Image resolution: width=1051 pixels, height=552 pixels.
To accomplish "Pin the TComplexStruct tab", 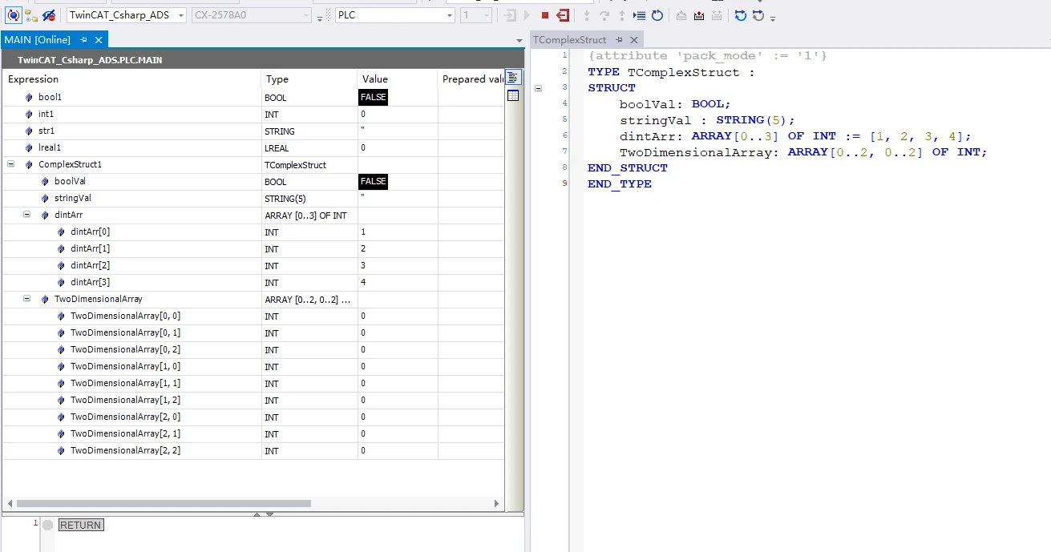I will click(x=620, y=40).
